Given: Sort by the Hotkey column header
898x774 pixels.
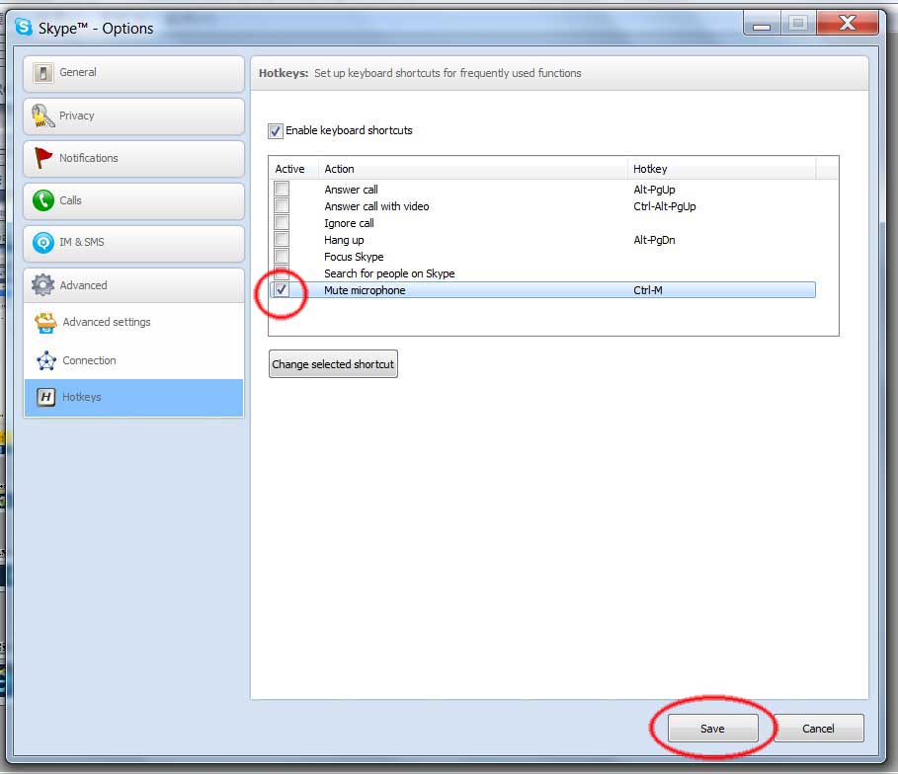Looking at the screenshot, I should point(721,169).
